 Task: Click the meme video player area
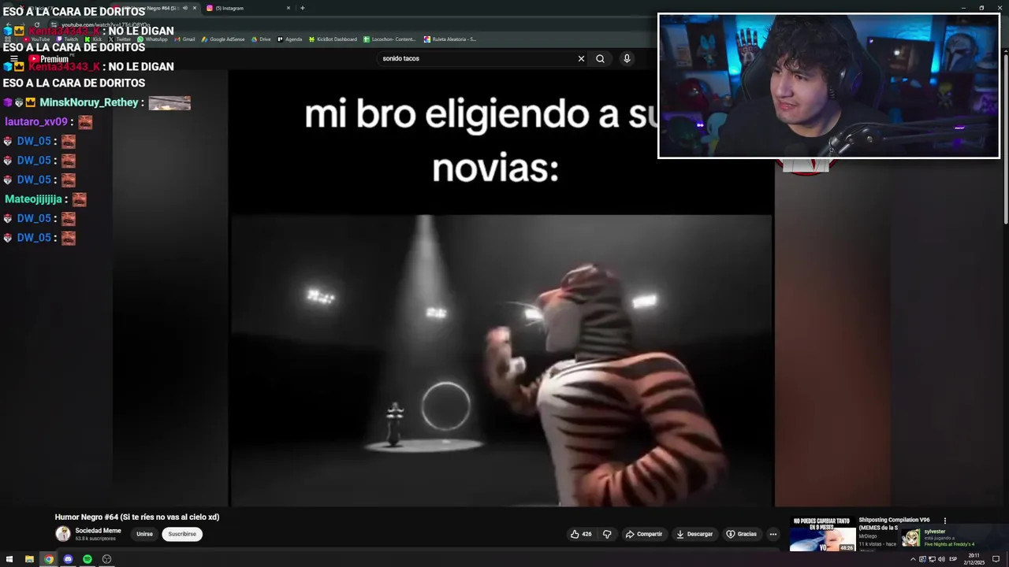[501, 288]
